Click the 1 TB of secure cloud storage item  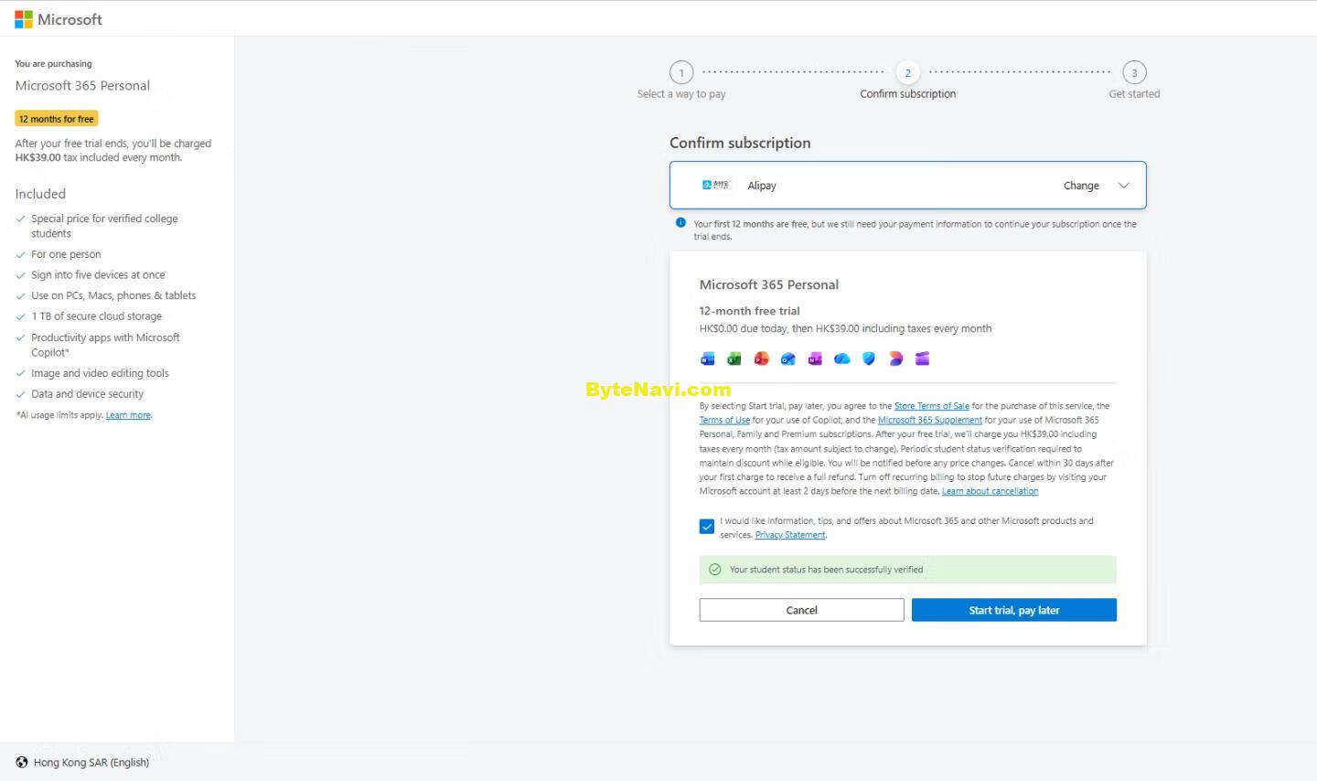[97, 316]
